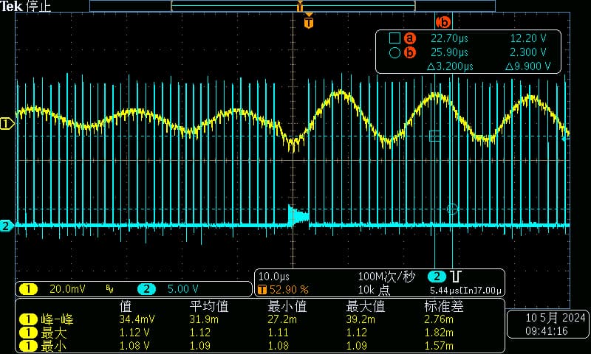The height and width of the screenshot is (354, 591).
Task: Select the channel 1 ground marker at left edge
Action: 7,124
